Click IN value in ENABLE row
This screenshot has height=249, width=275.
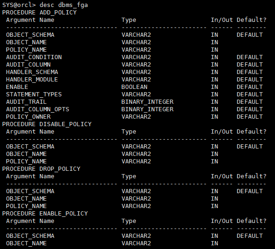pyautogui.click(x=215, y=87)
